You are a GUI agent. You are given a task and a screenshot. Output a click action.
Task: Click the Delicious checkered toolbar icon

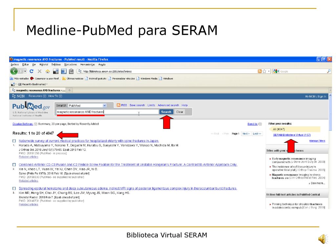coord(56,71)
